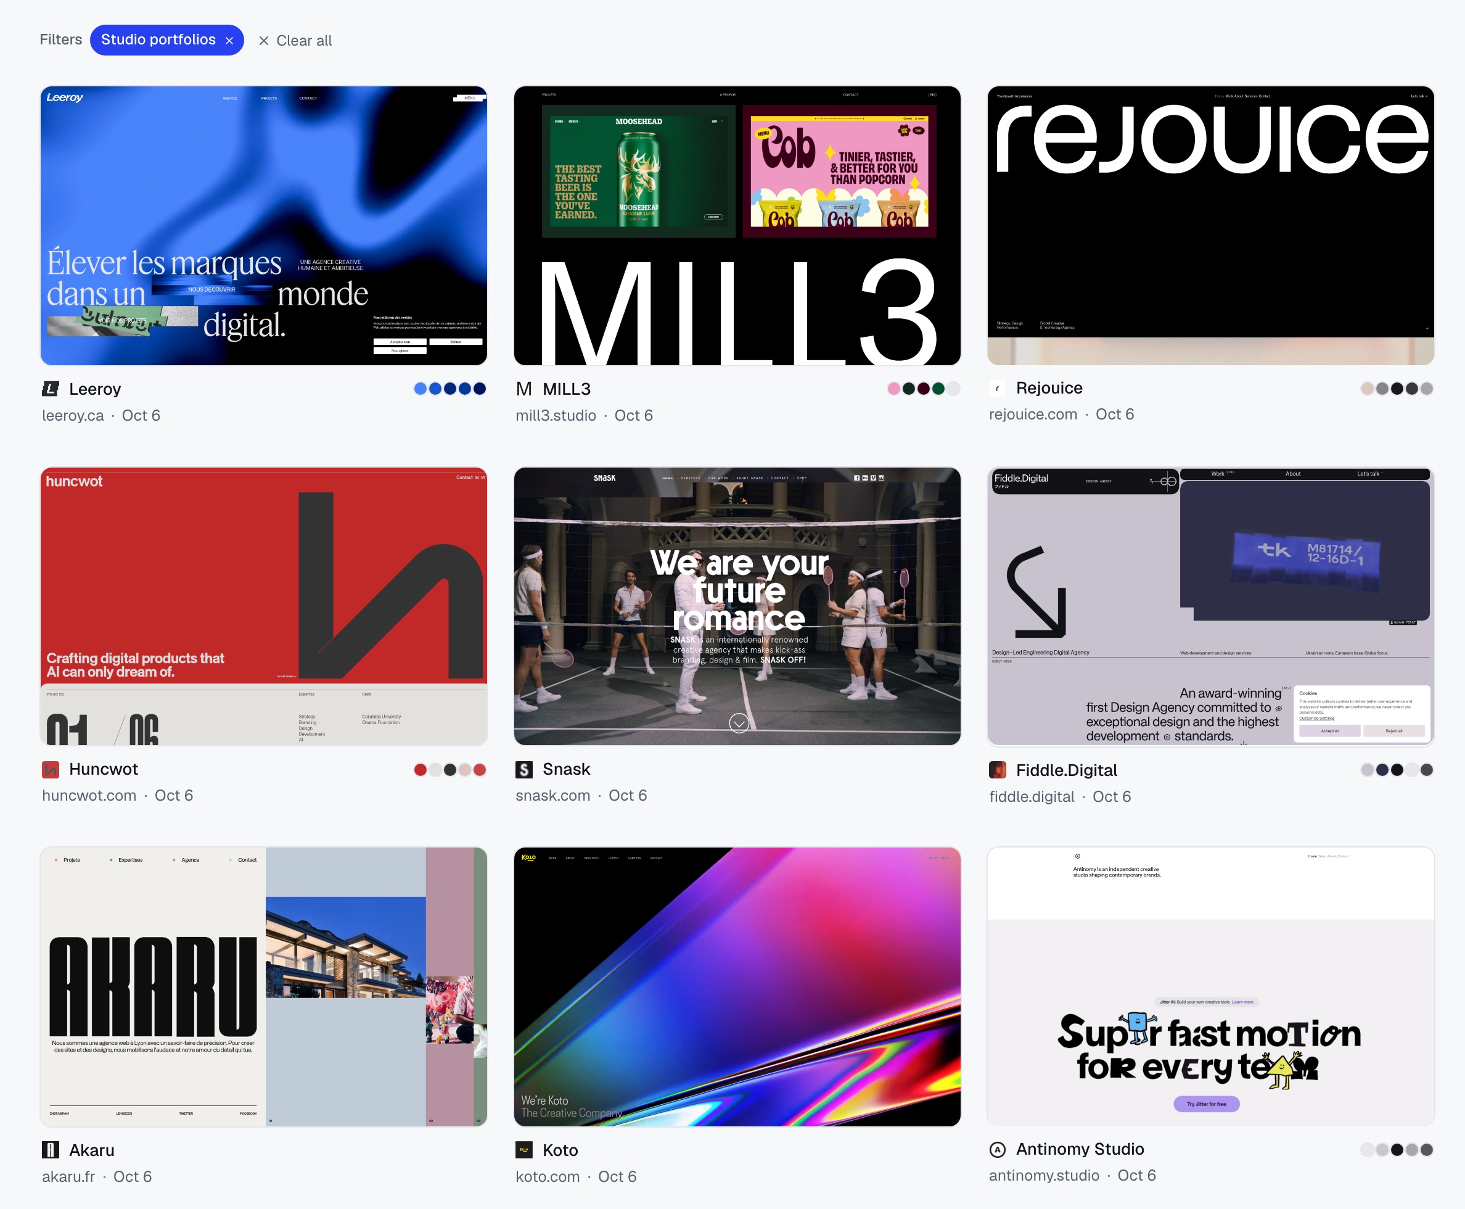The width and height of the screenshot is (1465, 1209).
Task: Open the Rejouice title link
Action: (x=1049, y=388)
